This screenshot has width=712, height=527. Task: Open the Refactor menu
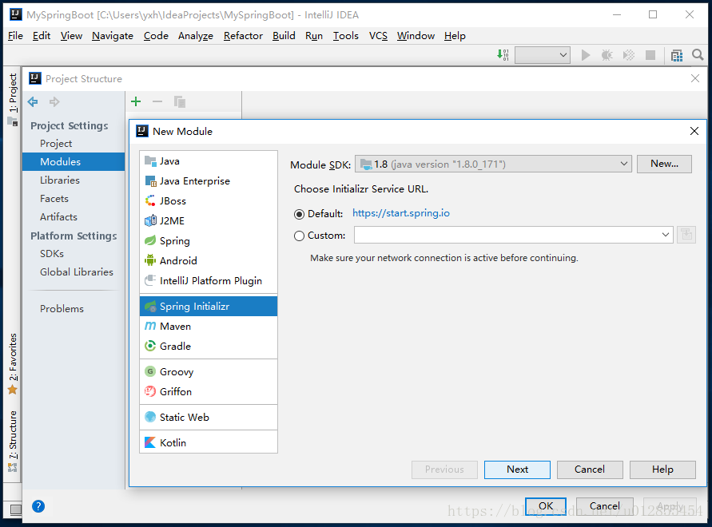[243, 36]
